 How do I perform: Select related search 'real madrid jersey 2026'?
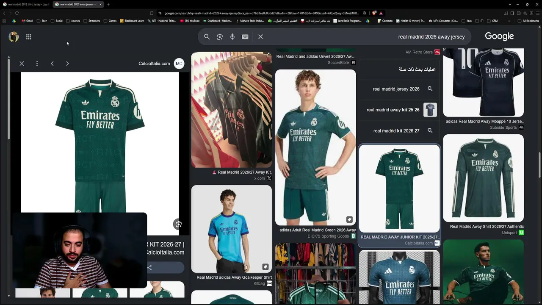click(399, 89)
